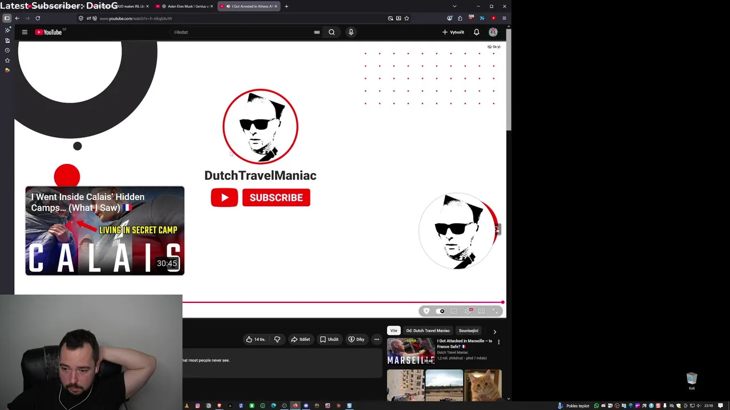Reload the page with the refresh icon
This screenshot has width=730, height=410.
click(x=38, y=18)
